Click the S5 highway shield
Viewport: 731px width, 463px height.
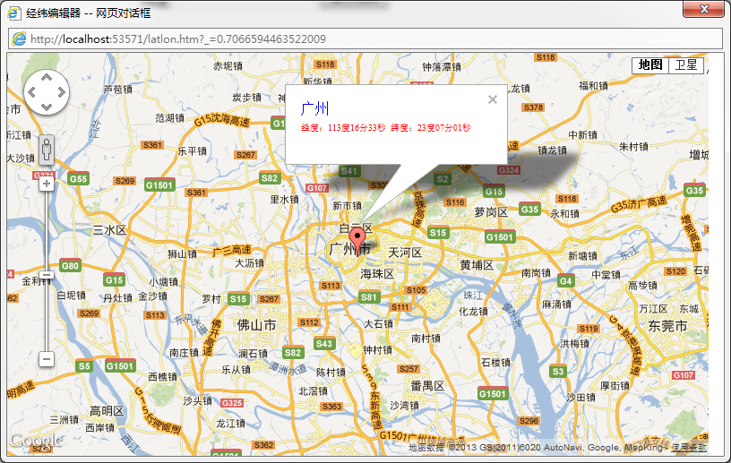[x=84, y=366]
